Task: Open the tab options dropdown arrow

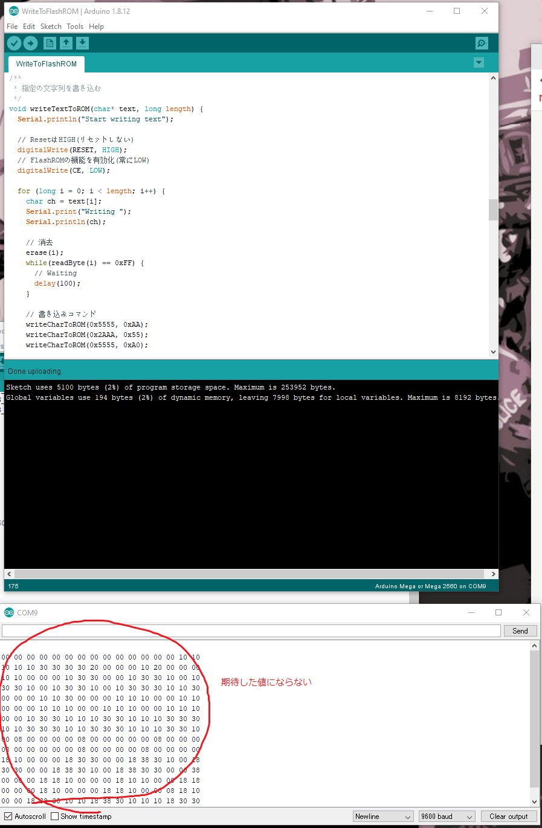Action: pyautogui.click(x=479, y=63)
